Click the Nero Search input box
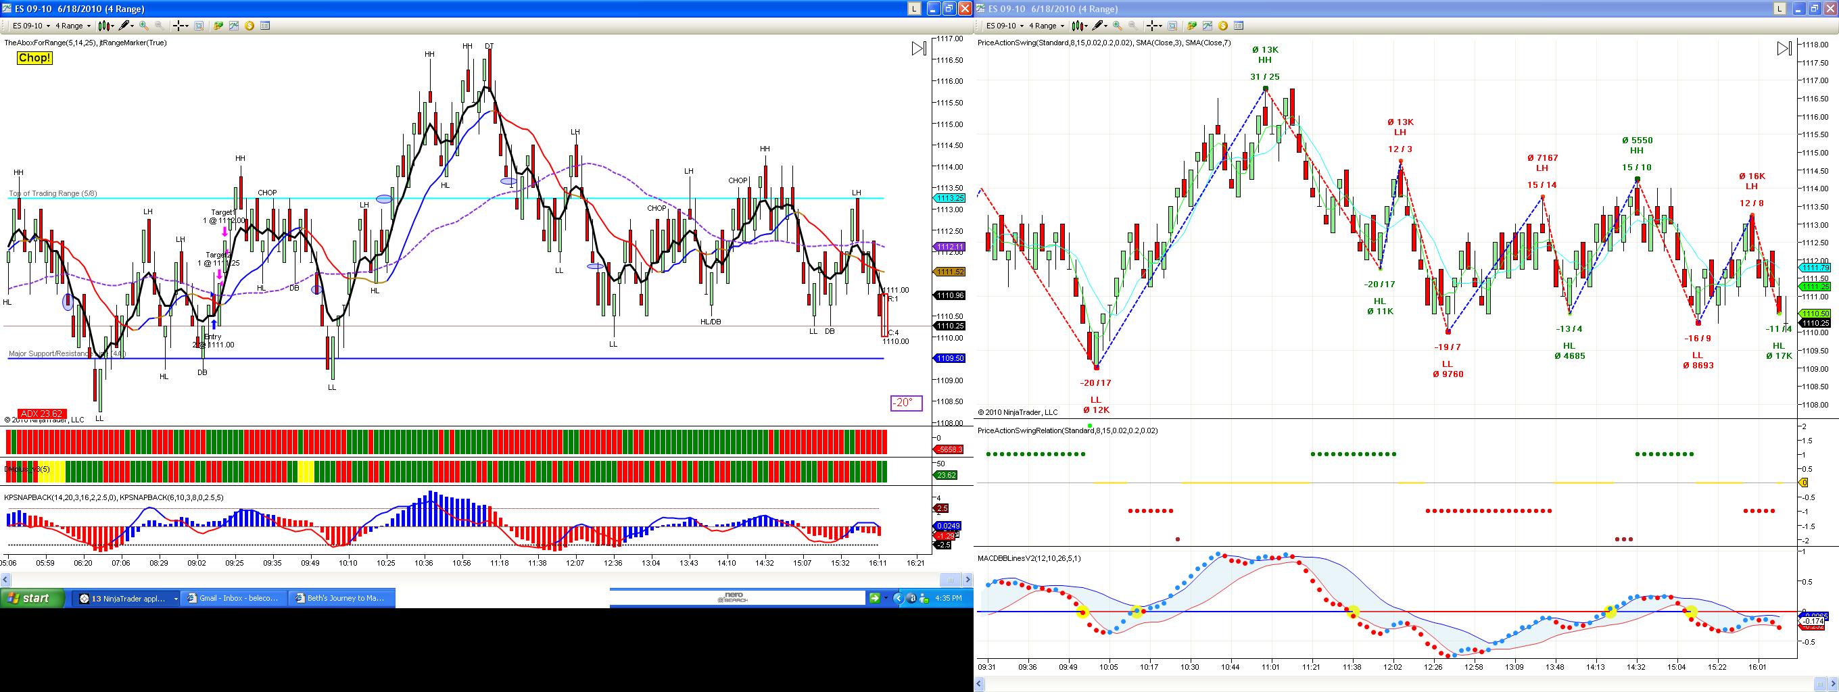The height and width of the screenshot is (692, 1839). click(737, 599)
